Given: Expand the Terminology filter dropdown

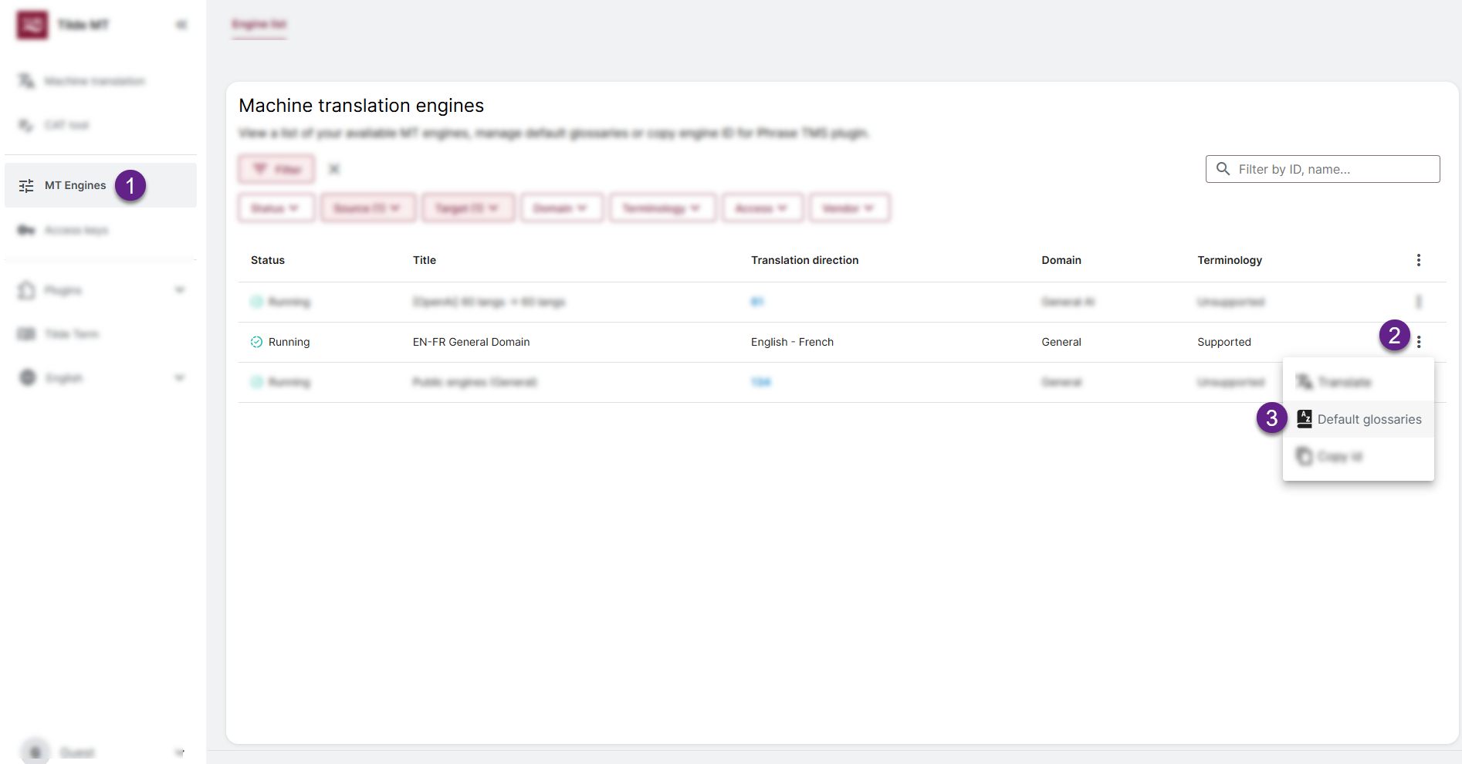Looking at the screenshot, I should (662, 208).
